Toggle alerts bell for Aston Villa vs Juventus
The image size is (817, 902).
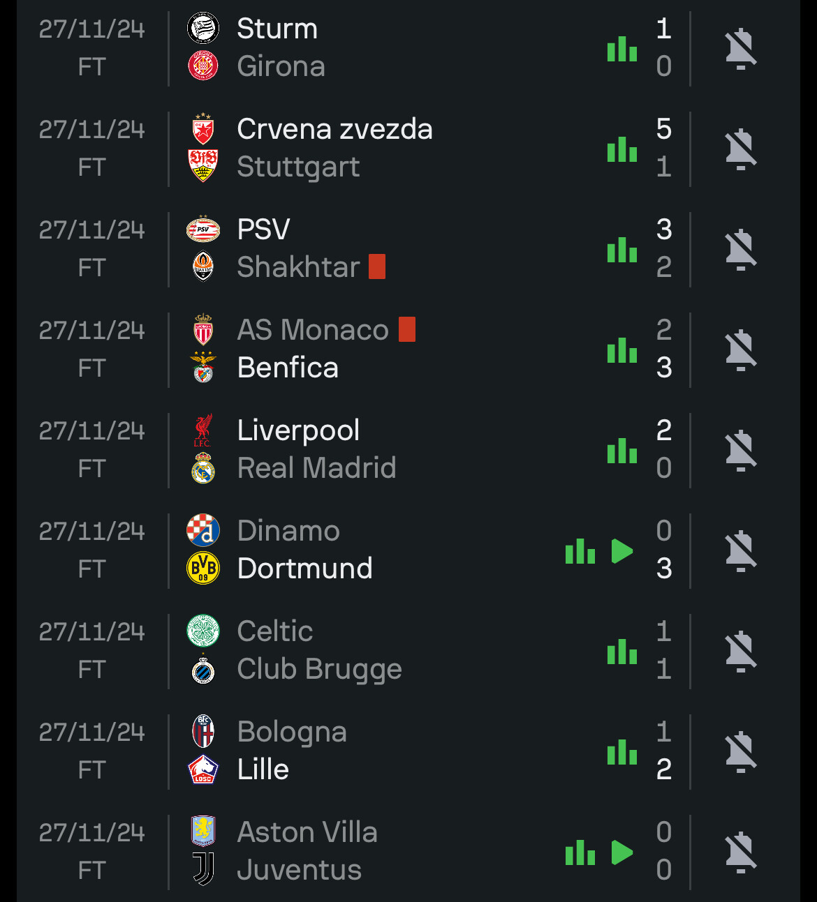(x=740, y=852)
